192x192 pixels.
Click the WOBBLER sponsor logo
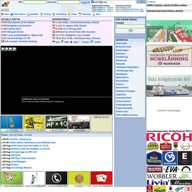(x=162, y=176)
